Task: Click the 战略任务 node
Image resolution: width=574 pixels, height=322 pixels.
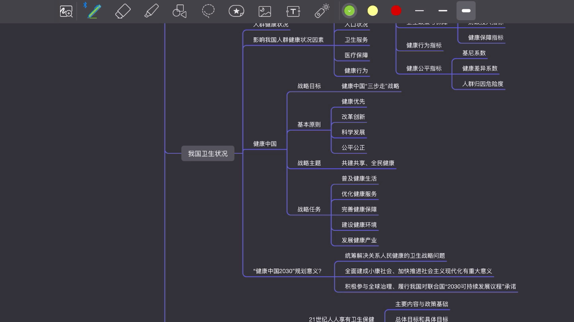Action: (309, 209)
